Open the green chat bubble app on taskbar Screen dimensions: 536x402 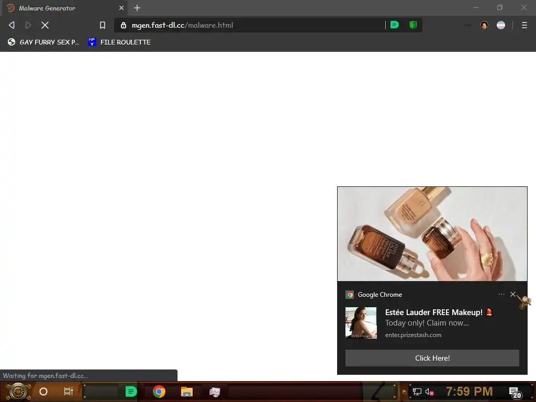[x=131, y=392]
